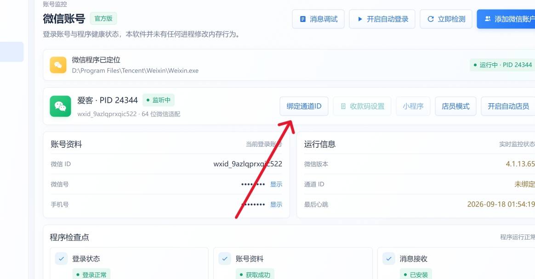This screenshot has width=535, height=279.
Task: Show the hidden 微信号 value
Action: point(276,184)
